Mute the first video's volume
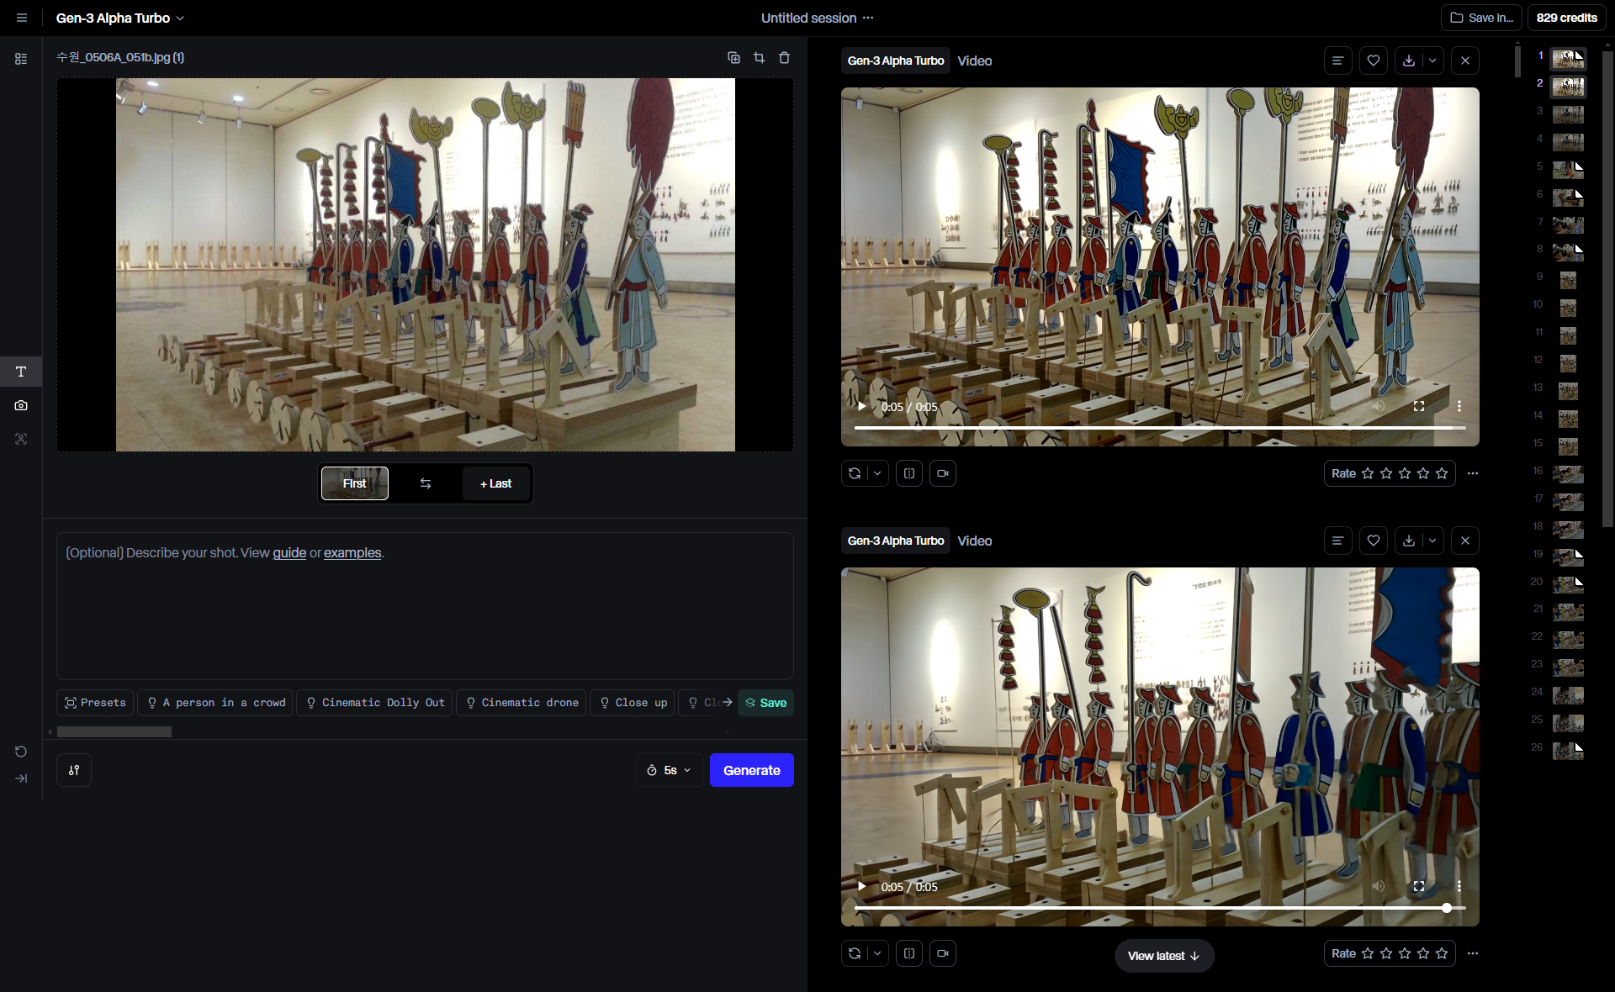This screenshot has height=992, width=1615. pyautogui.click(x=1379, y=406)
